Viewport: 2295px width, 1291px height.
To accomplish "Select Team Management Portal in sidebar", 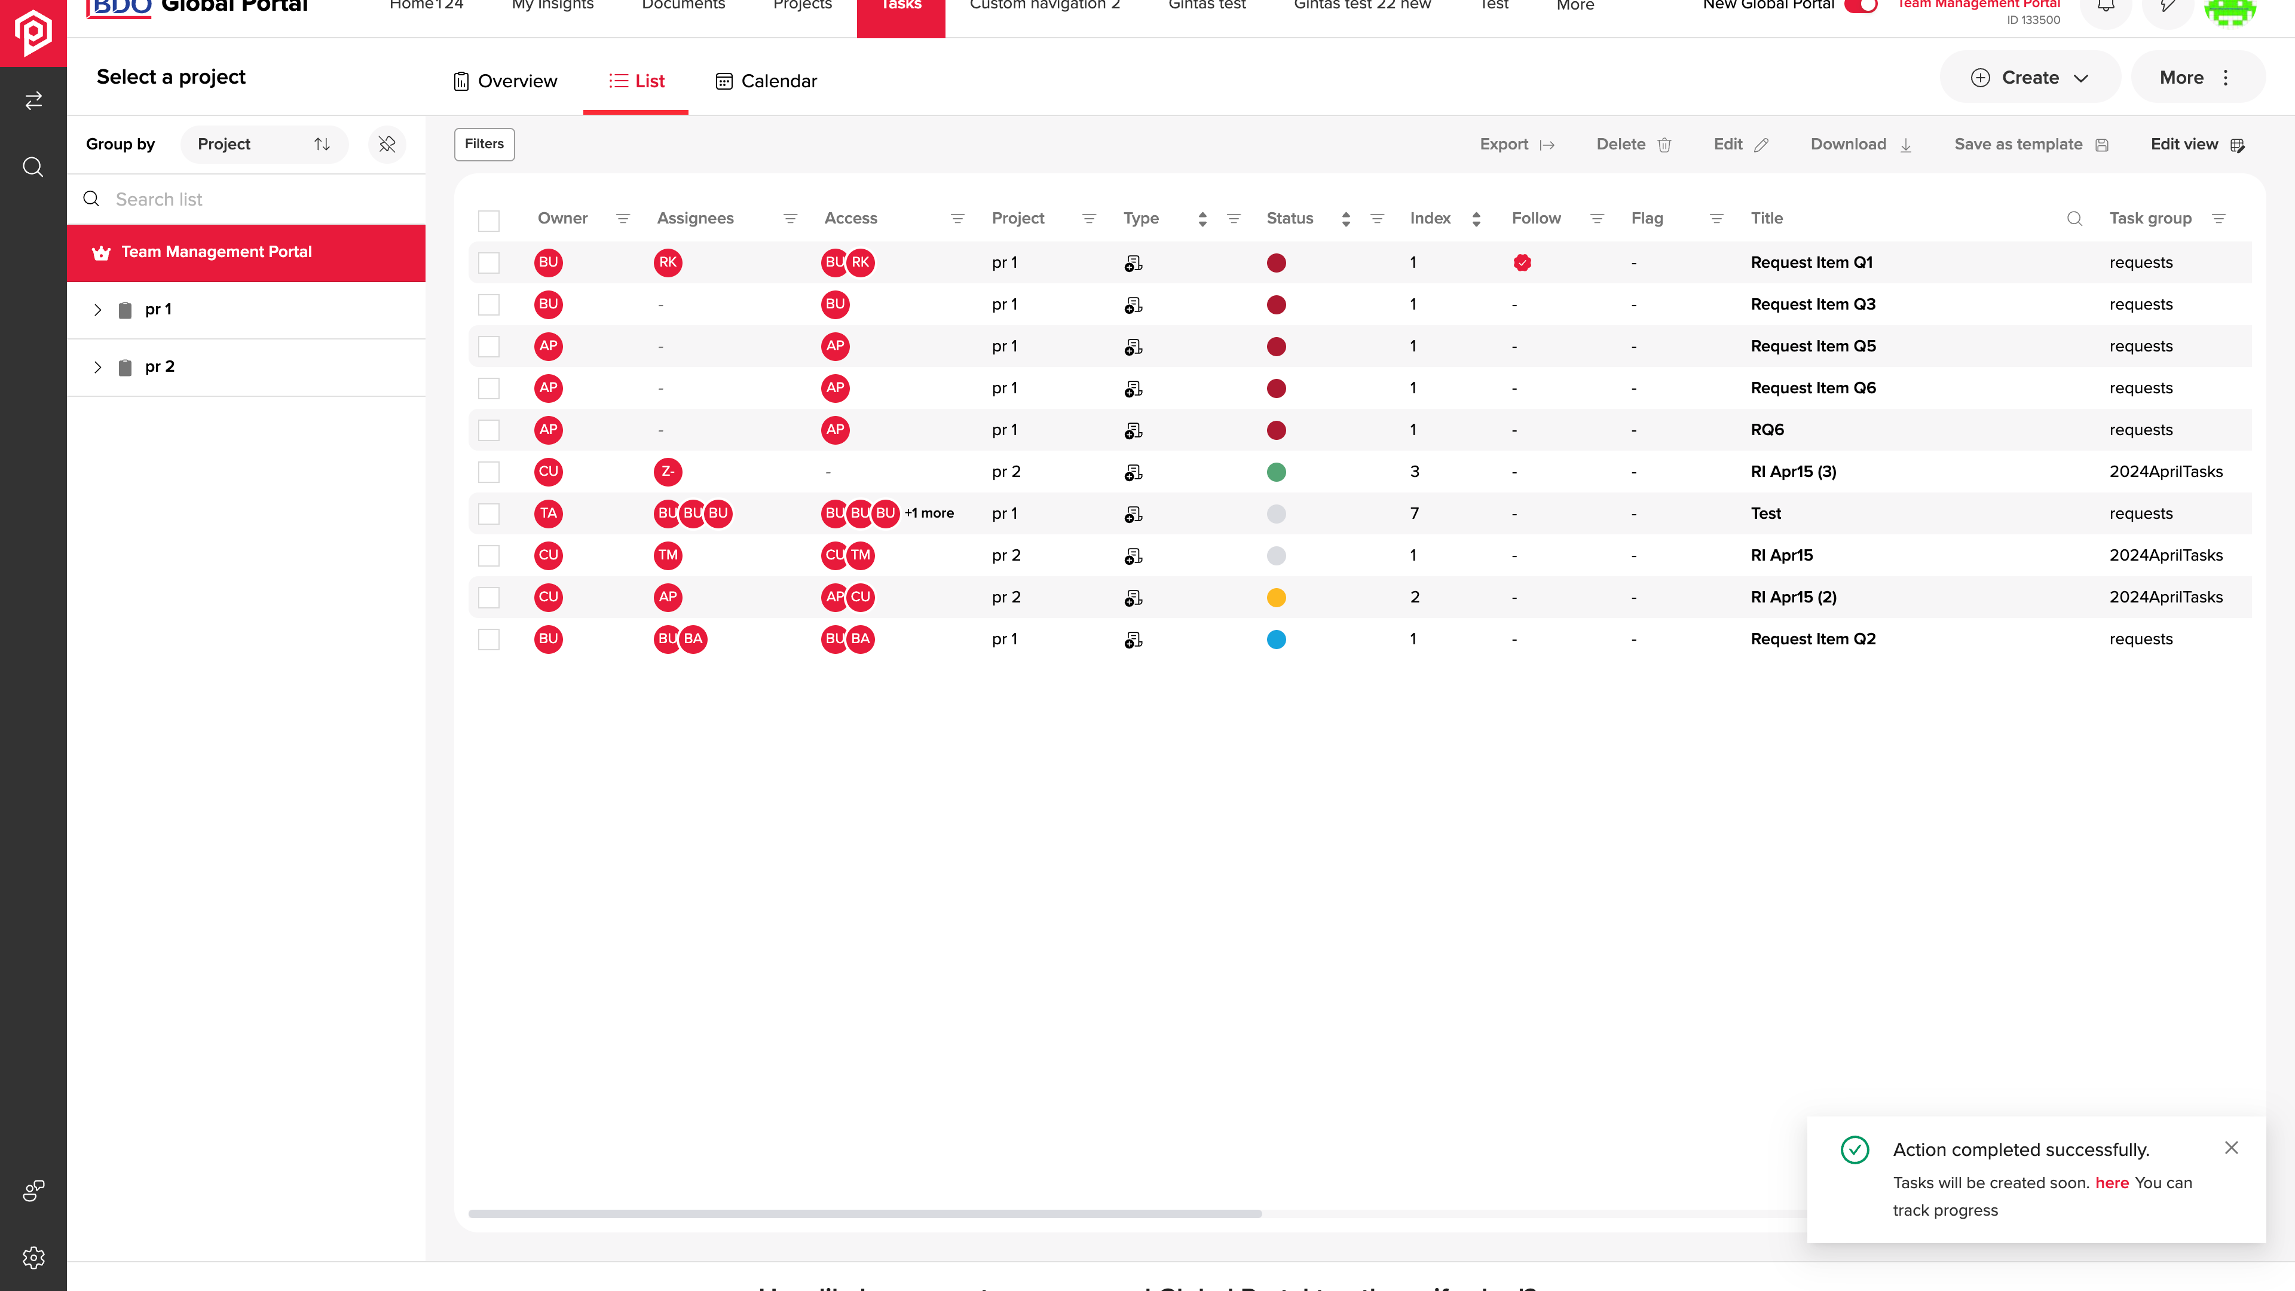I will click(x=246, y=253).
